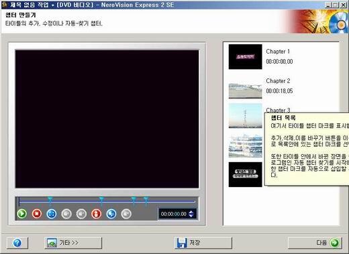Click the blue full-screen arrows button
The height and width of the screenshot is (254, 349).
tap(52, 214)
